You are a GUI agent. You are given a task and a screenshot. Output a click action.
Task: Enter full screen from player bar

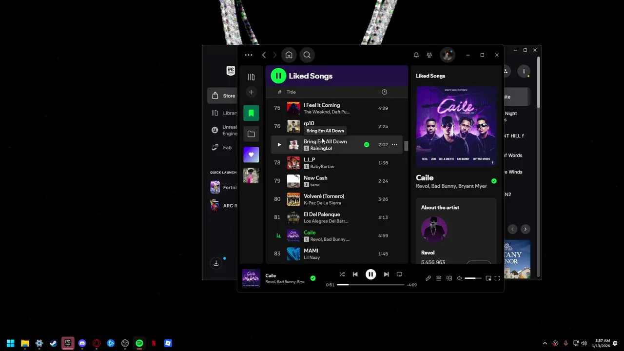pos(497,278)
